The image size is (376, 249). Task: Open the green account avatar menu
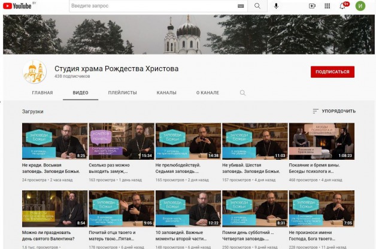point(360,6)
